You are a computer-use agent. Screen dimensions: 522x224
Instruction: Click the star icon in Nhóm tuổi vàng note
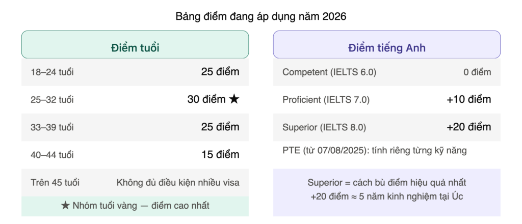click(65, 206)
